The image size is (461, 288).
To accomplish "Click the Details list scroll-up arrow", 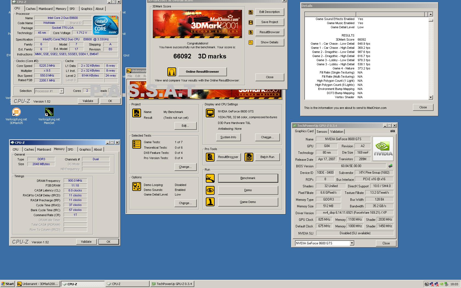I will pyautogui.click(x=431, y=14).
